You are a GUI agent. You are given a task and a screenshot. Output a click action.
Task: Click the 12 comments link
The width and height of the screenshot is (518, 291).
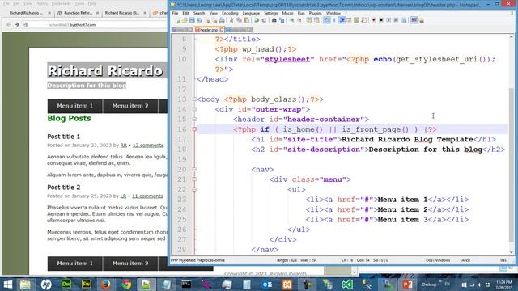coord(148,145)
